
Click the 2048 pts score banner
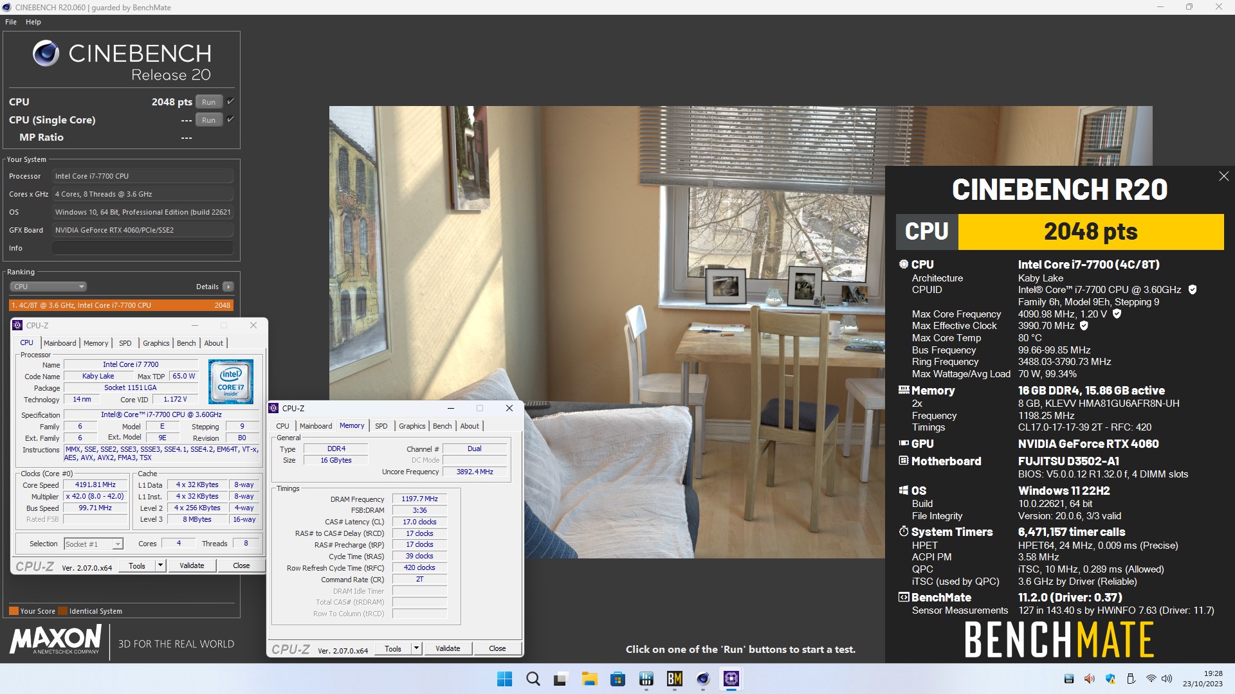tap(1091, 232)
